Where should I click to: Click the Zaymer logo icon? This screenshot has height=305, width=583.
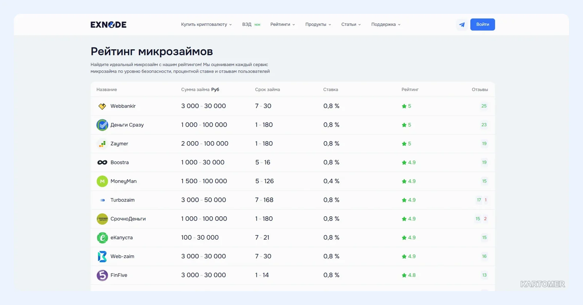(102, 144)
